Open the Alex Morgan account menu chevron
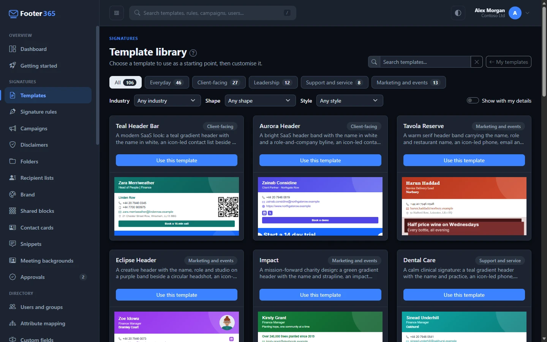This screenshot has width=547, height=342. [x=528, y=13]
